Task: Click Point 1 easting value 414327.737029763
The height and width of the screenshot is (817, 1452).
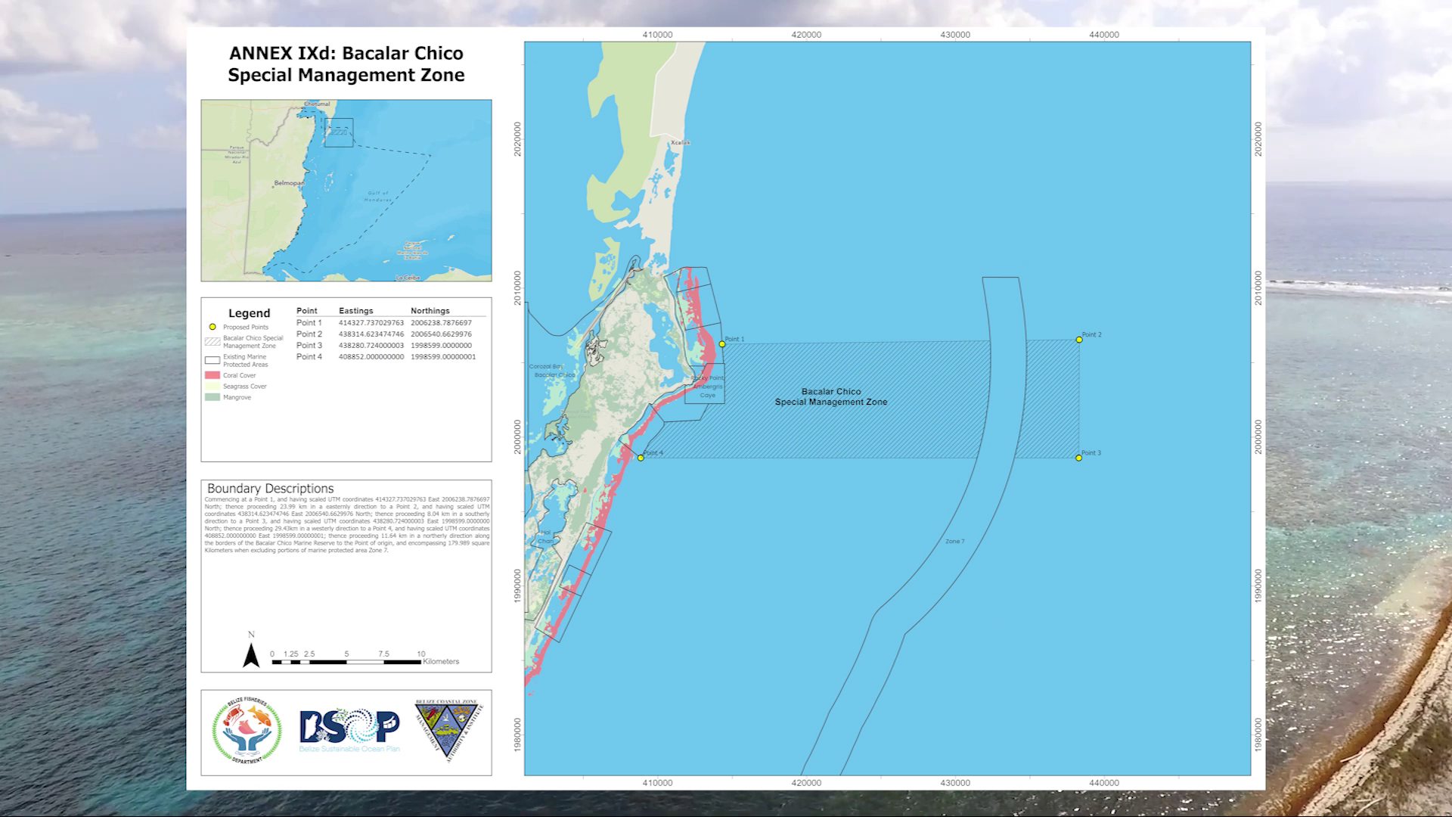Action: (x=371, y=323)
